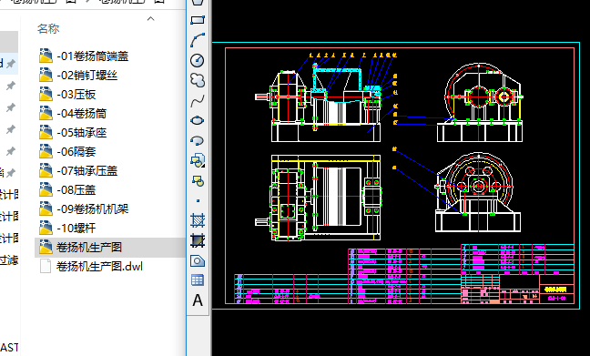The image size is (590, 356).
Task: Select the file -04卷扬筒
Action: pos(73,113)
